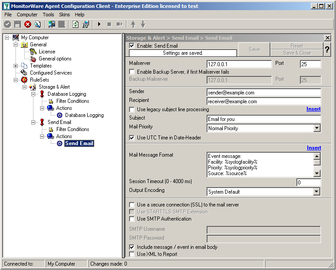Image resolution: width=336 pixels, height=270 pixels.
Task: Click the floppy disk save toolbar icon
Action: click(17, 24)
